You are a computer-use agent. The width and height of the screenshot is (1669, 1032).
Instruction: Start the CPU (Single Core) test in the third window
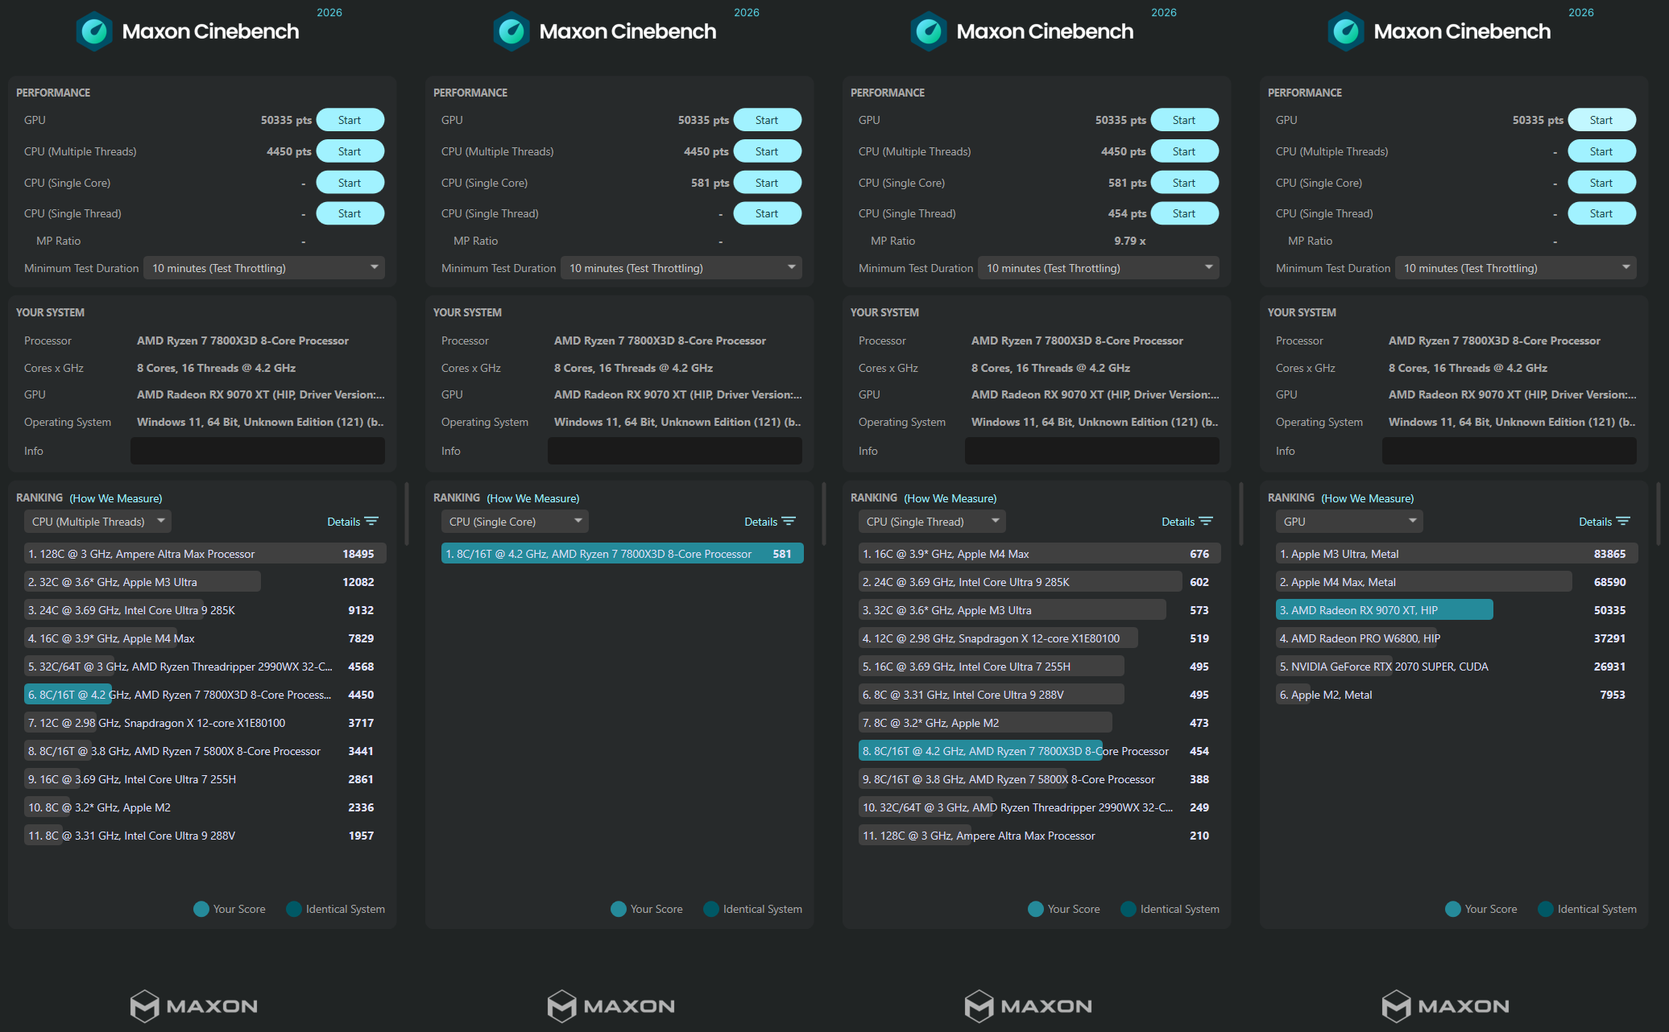(1184, 183)
